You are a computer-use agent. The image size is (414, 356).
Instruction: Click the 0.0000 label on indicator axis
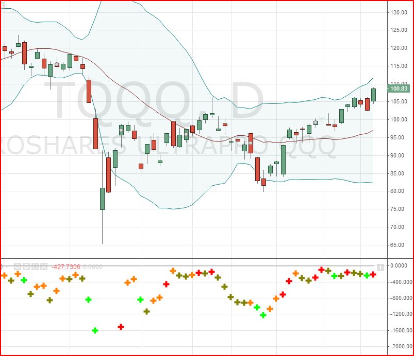click(x=399, y=266)
